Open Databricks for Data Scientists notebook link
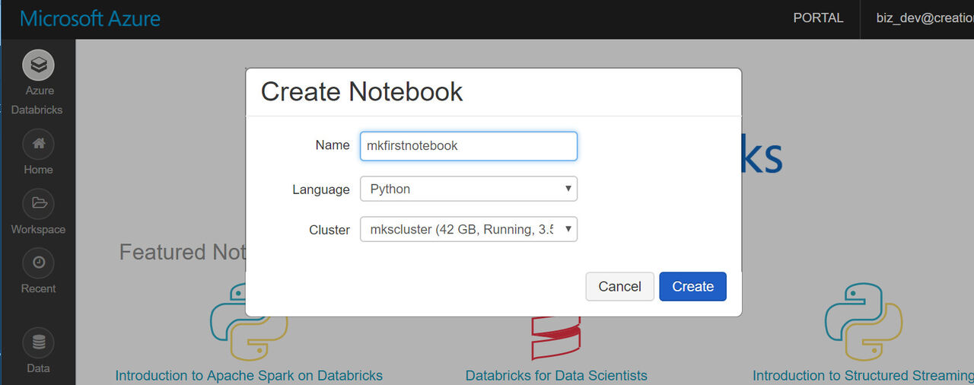The height and width of the screenshot is (385, 974). point(556,376)
